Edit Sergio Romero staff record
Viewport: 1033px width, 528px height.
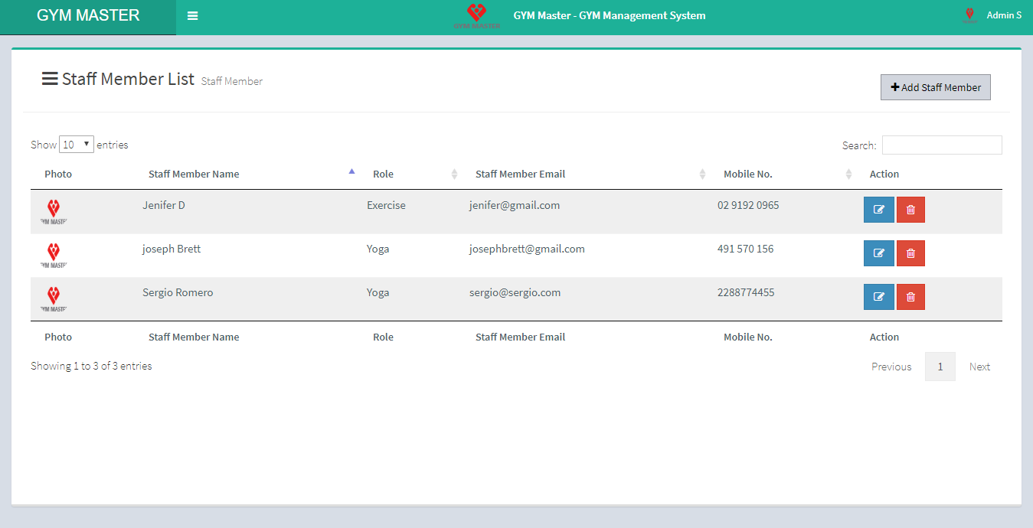click(878, 297)
